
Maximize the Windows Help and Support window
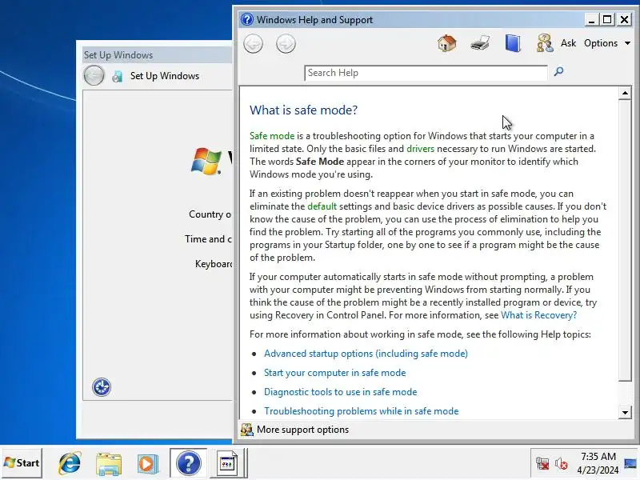(x=607, y=19)
